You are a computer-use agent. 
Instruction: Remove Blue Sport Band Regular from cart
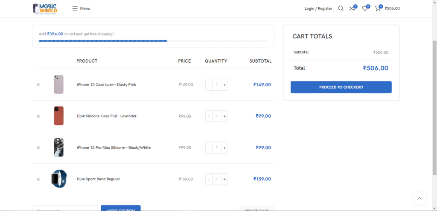pos(38,179)
